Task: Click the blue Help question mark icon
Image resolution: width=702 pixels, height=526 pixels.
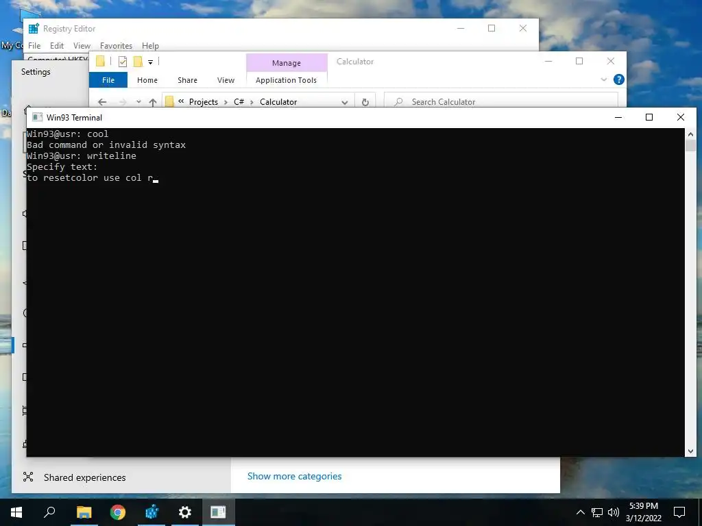Action: (619, 79)
